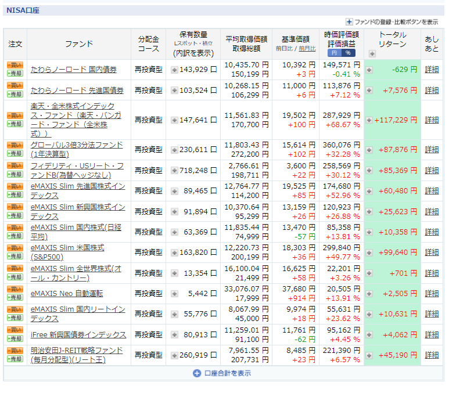Switch 評価損益 display to 円
449x393 pixels.
click(x=334, y=53)
